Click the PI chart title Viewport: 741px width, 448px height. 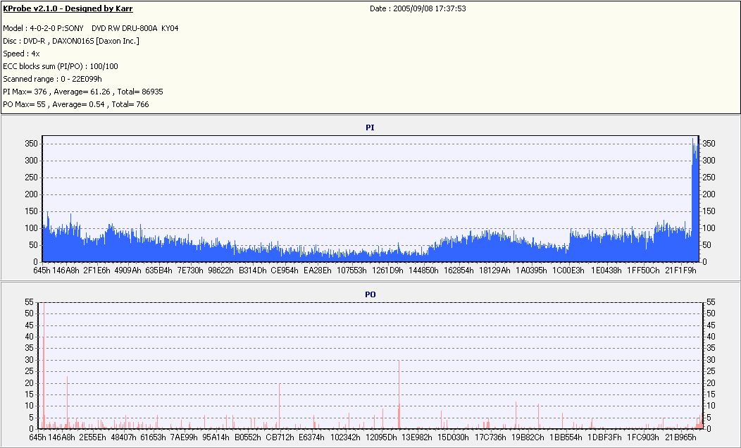click(x=370, y=127)
